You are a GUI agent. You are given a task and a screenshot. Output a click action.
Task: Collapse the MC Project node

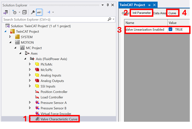click(x=16, y=48)
